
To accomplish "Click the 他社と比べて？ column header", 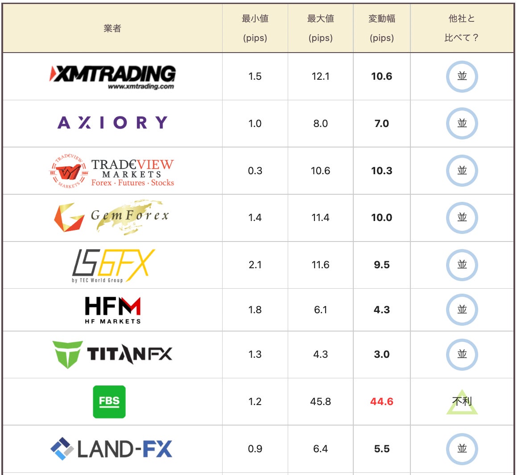I will [462, 28].
